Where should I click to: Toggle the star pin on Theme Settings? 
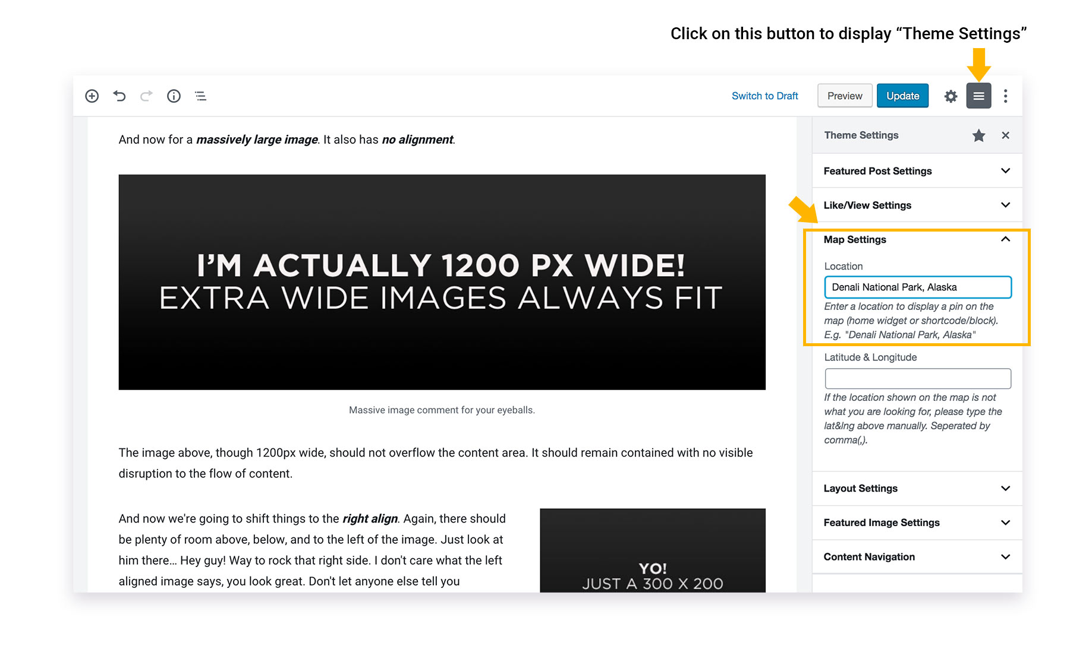(978, 135)
